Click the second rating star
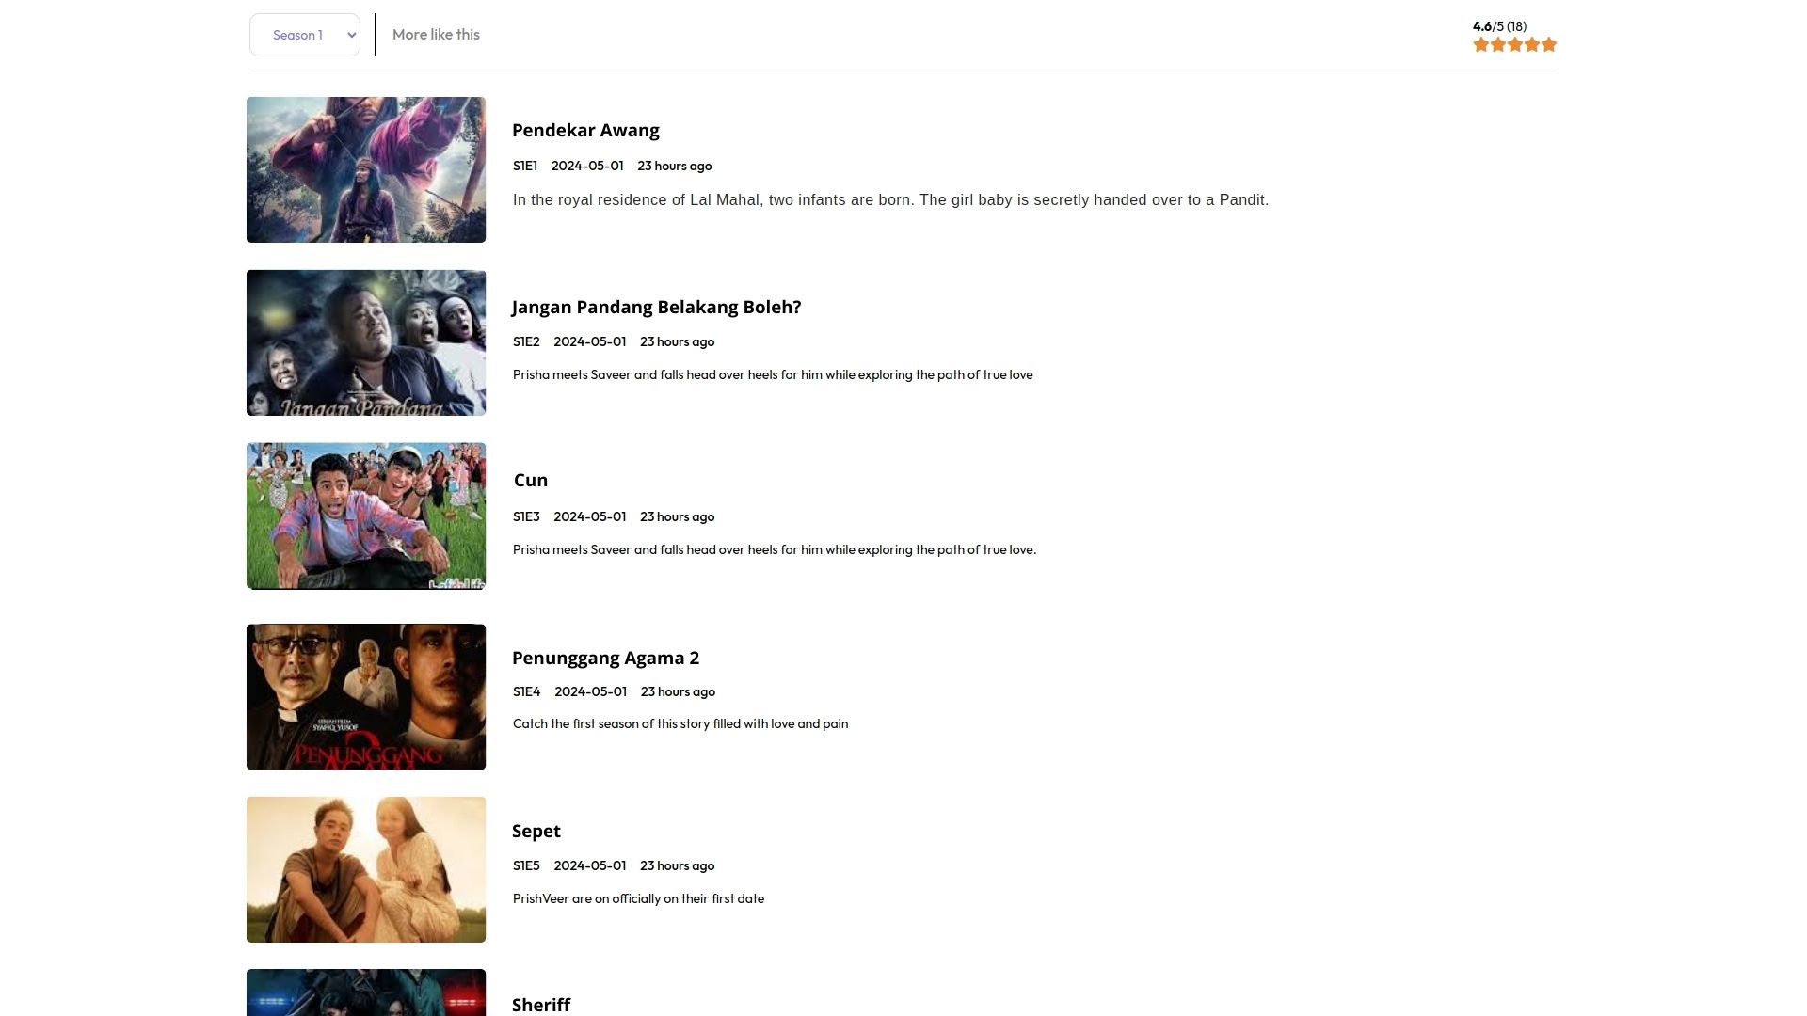1807x1016 pixels. [x=1497, y=45]
